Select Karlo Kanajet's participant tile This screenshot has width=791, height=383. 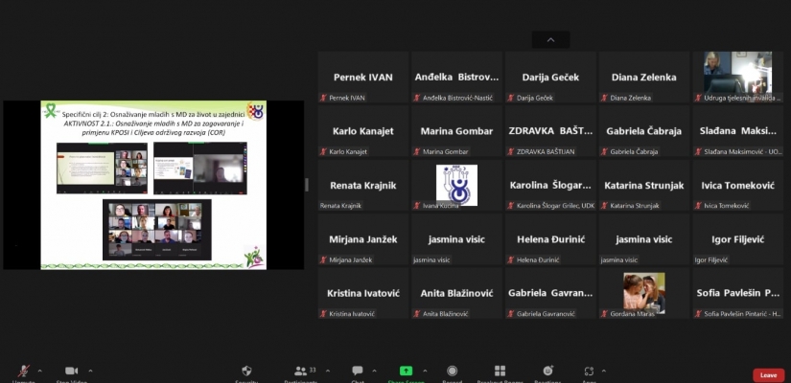coord(363,131)
